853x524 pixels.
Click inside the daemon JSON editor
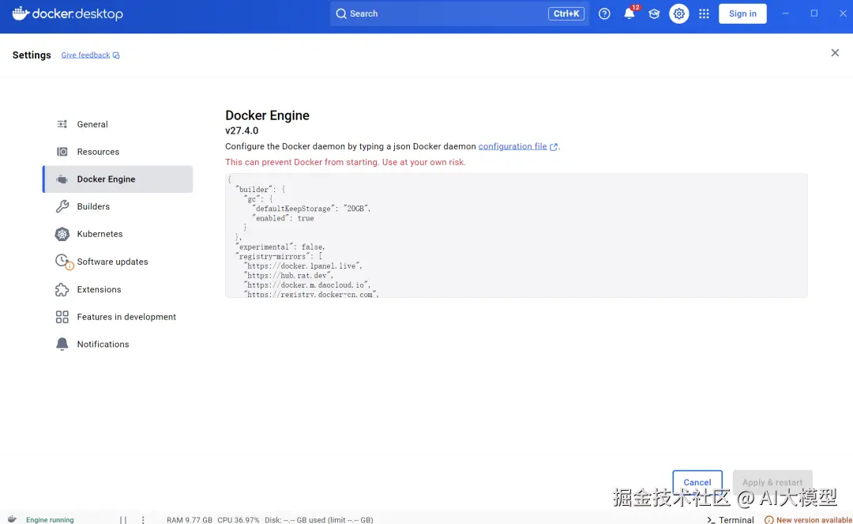click(x=517, y=236)
